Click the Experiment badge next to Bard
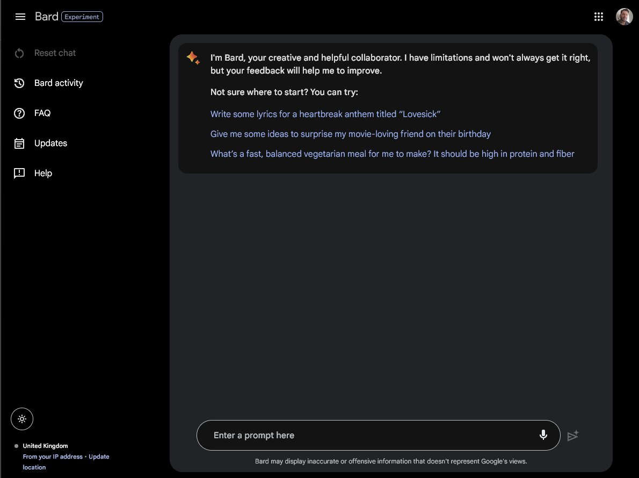Viewport: 639px width, 478px height. [x=82, y=17]
